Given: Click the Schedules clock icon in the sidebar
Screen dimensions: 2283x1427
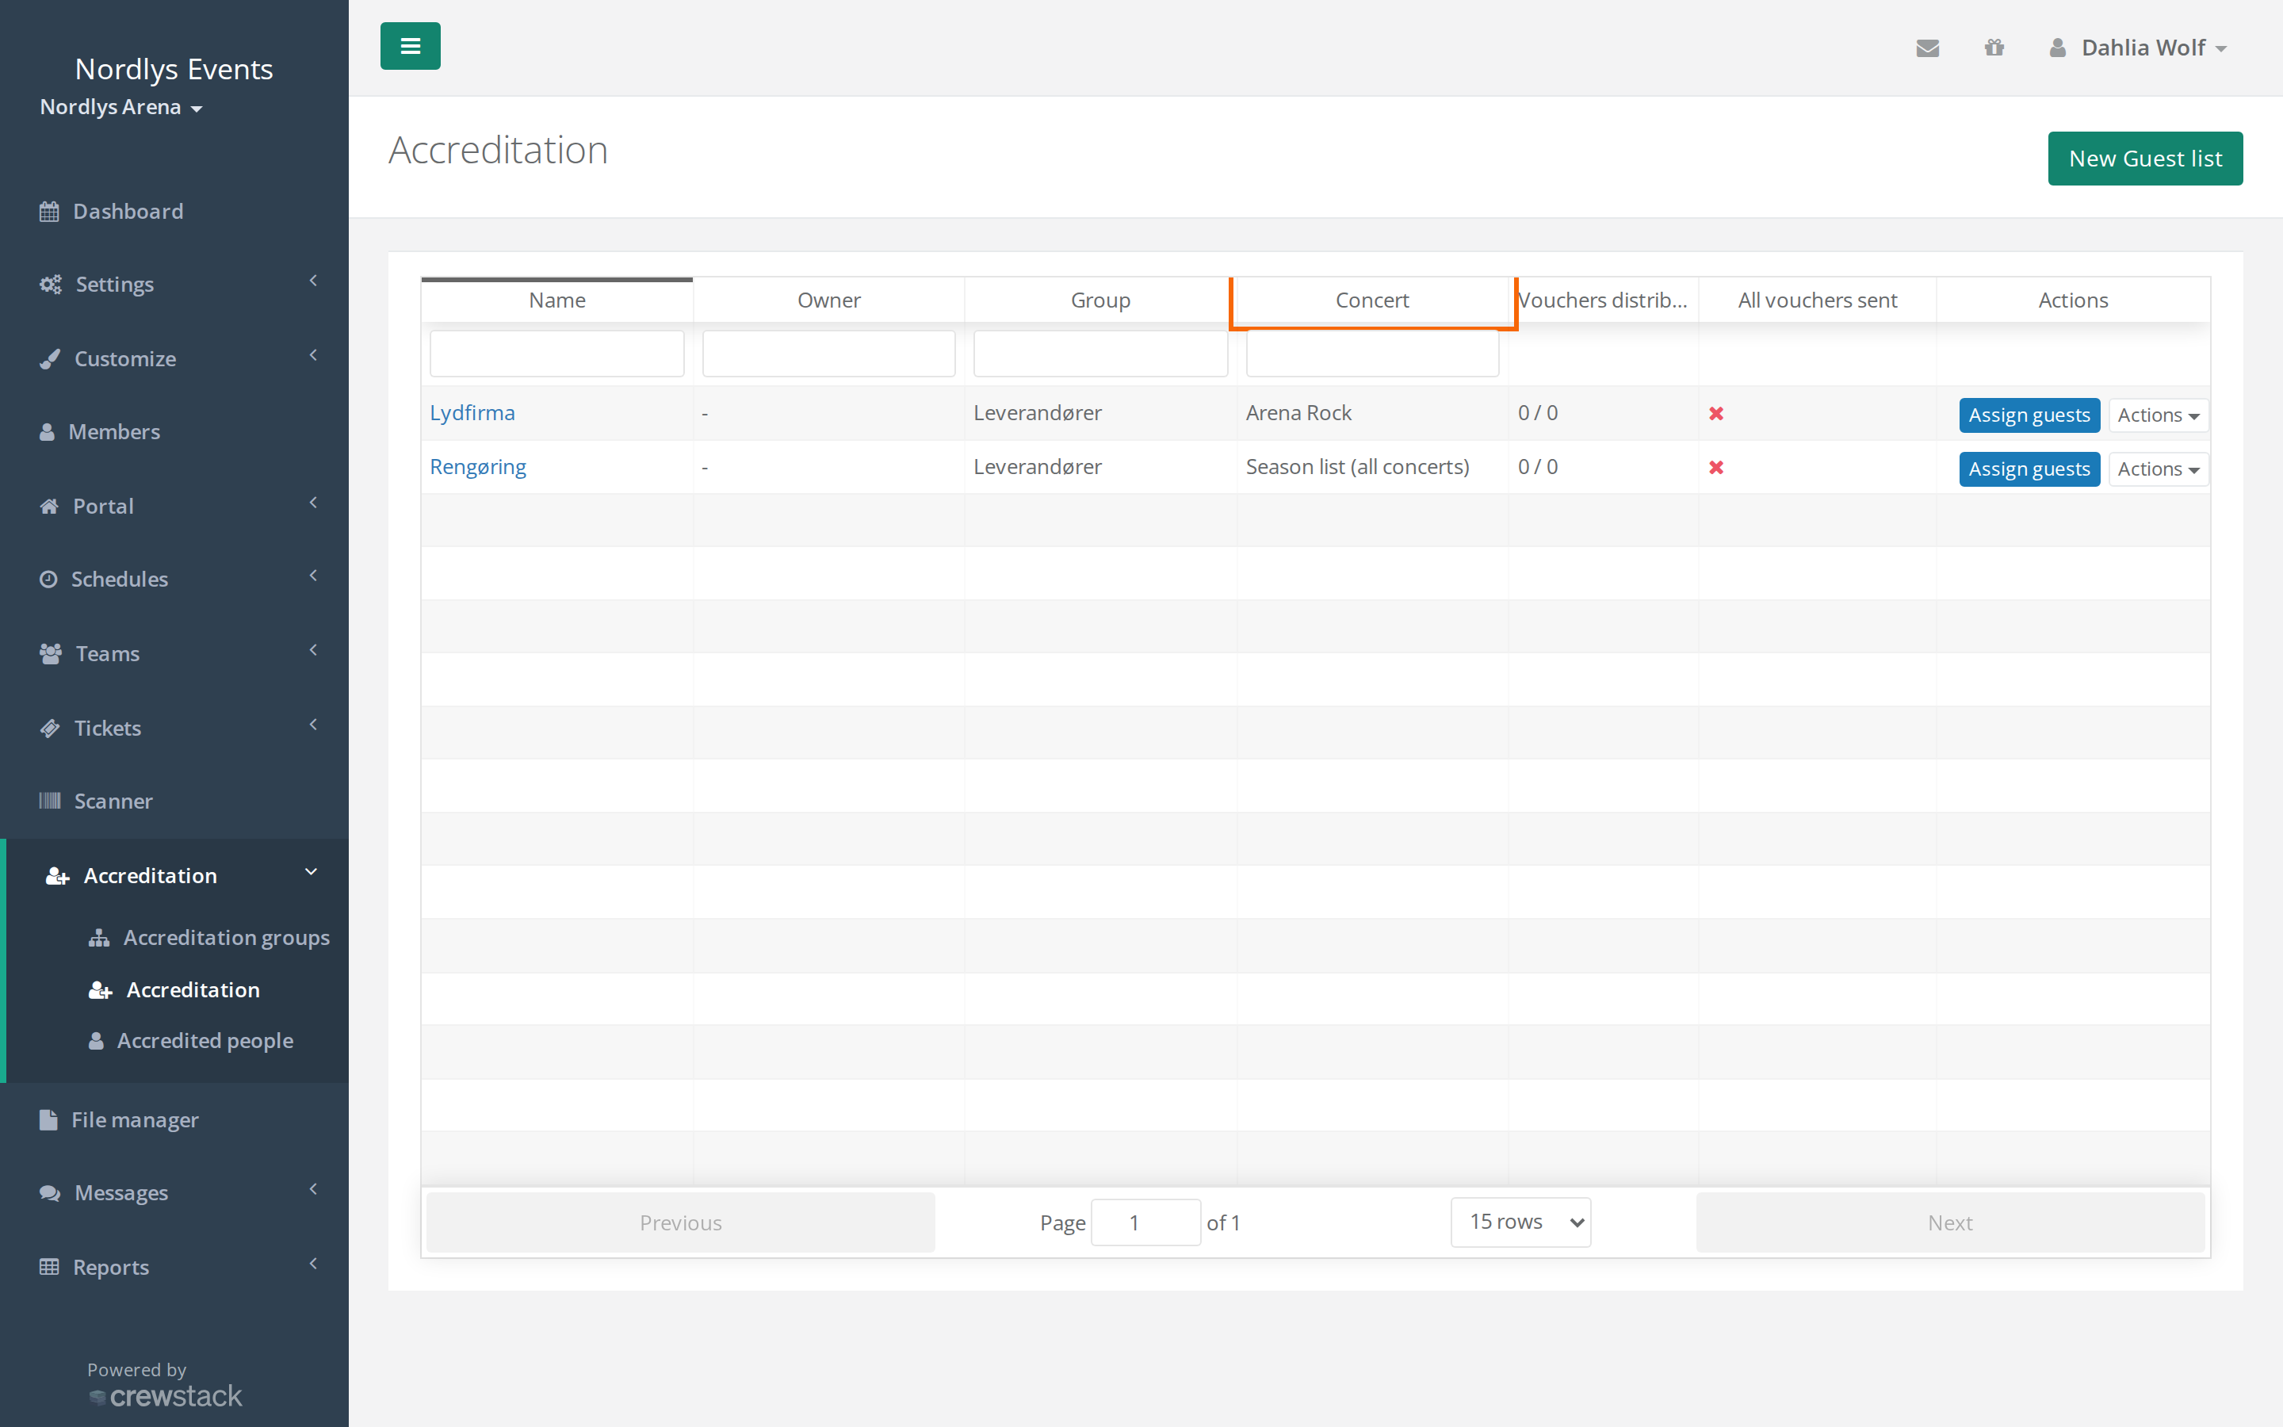Looking at the screenshot, I should point(48,579).
